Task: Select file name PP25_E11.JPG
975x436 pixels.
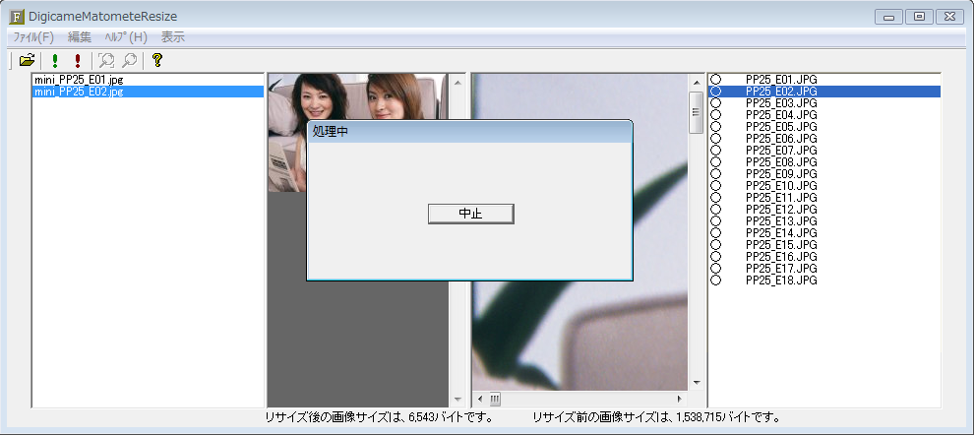Action: 781,198
